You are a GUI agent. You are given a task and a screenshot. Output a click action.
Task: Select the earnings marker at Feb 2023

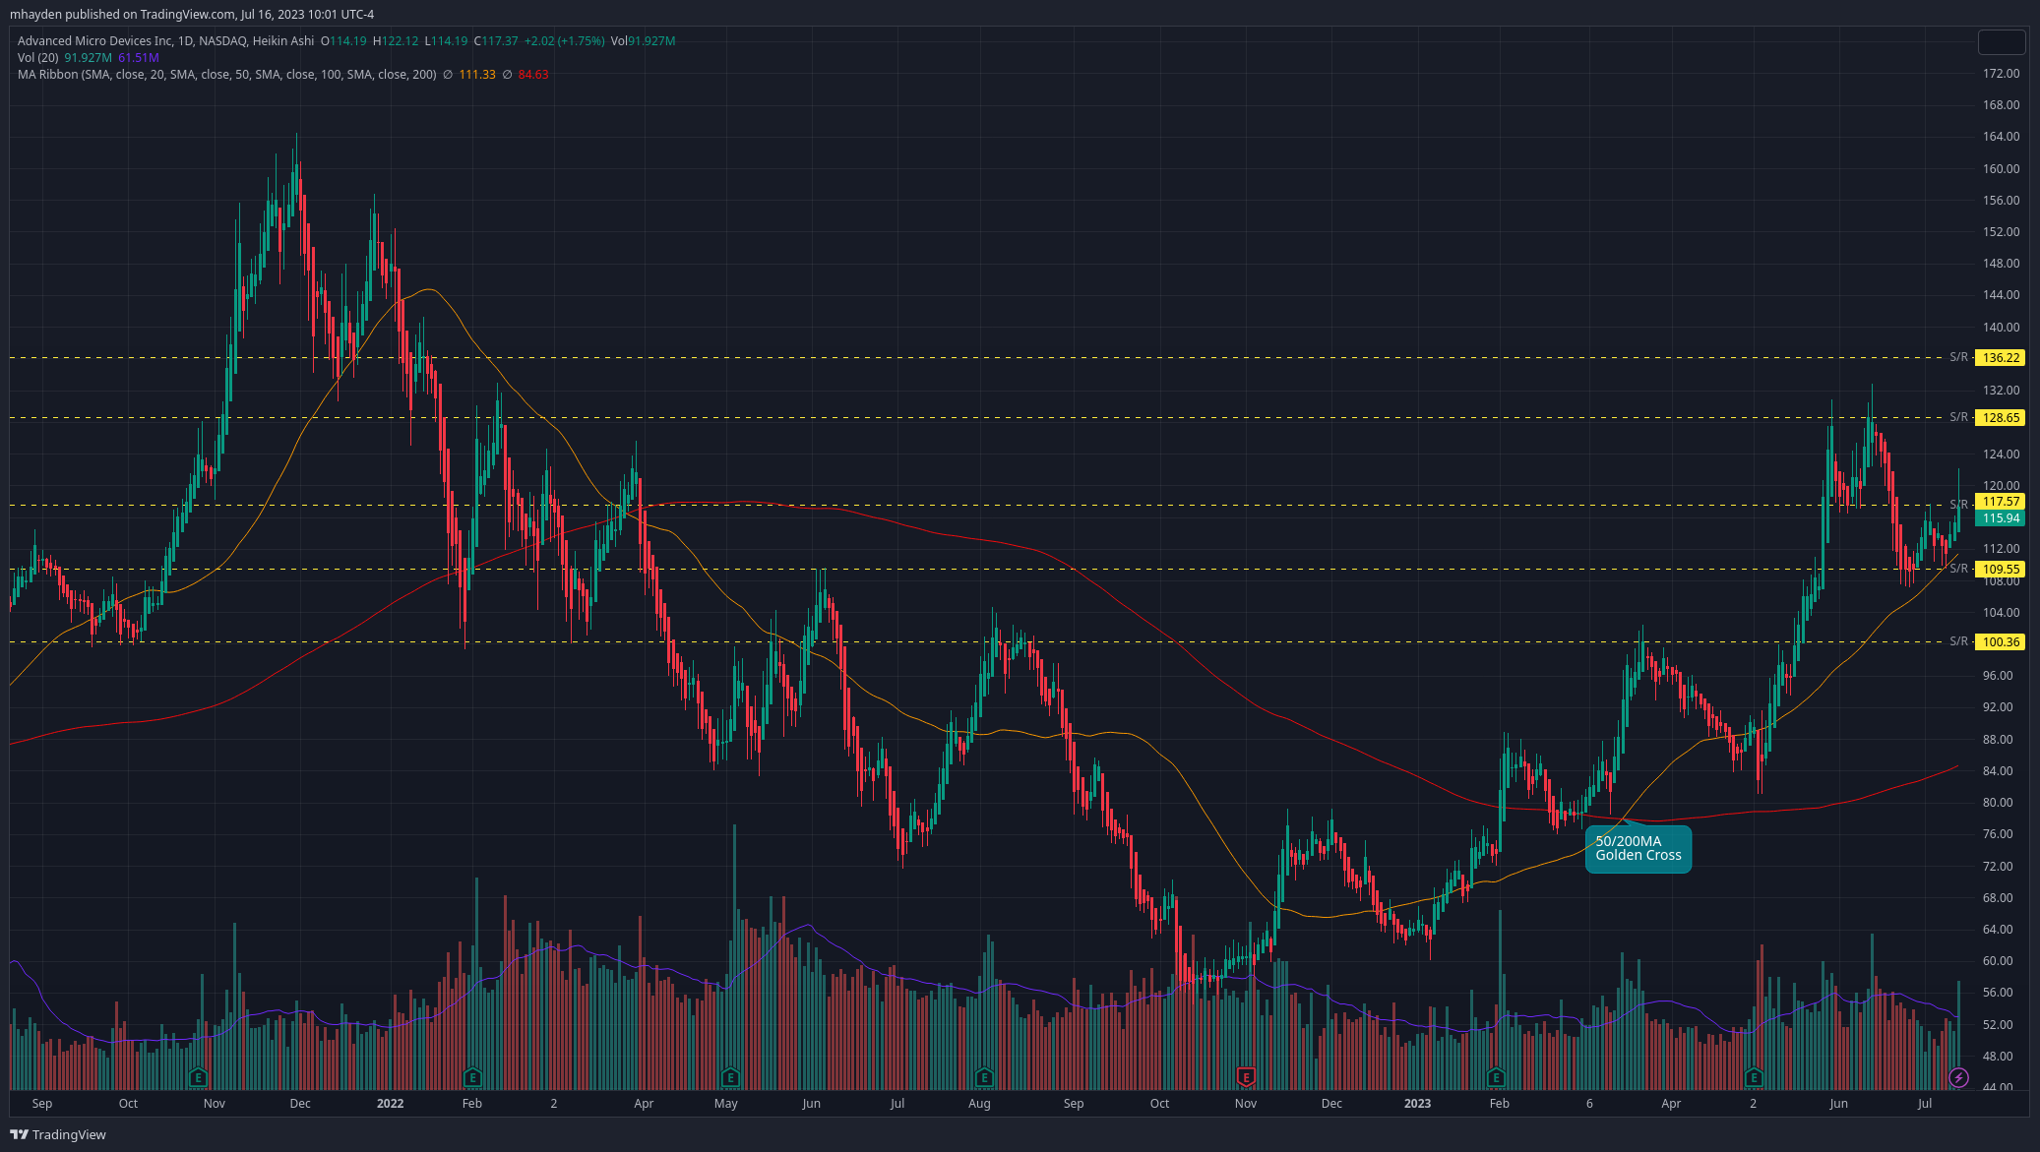coord(1496,1077)
